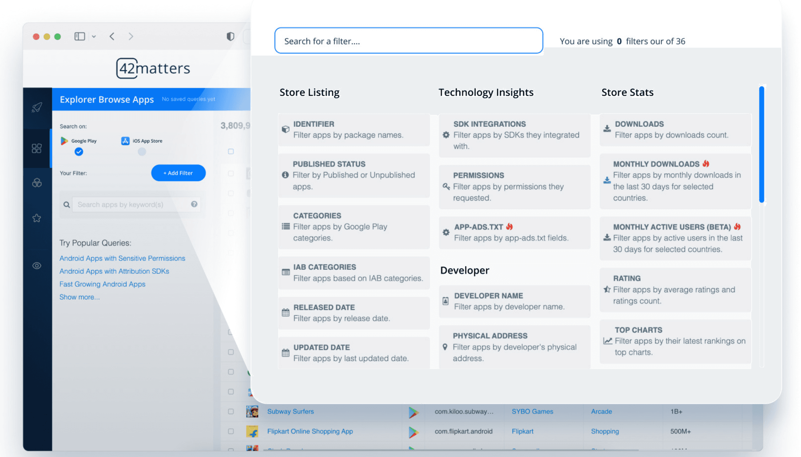The image size is (801, 457).
Task: Open SYBO Games developer link
Action: (532, 411)
